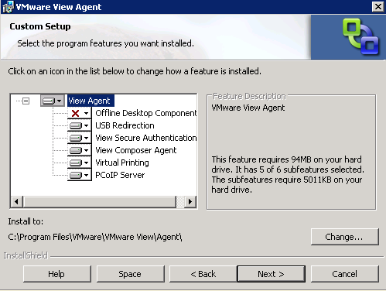The height and width of the screenshot is (291, 386).
Task: Open the Virtual Printing feature dropdown
Action: tap(80, 163)
